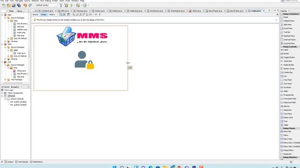This screenshot has width=300, height=168.
Task: Click the New Project toolbar icon
Action: [8, 5]
